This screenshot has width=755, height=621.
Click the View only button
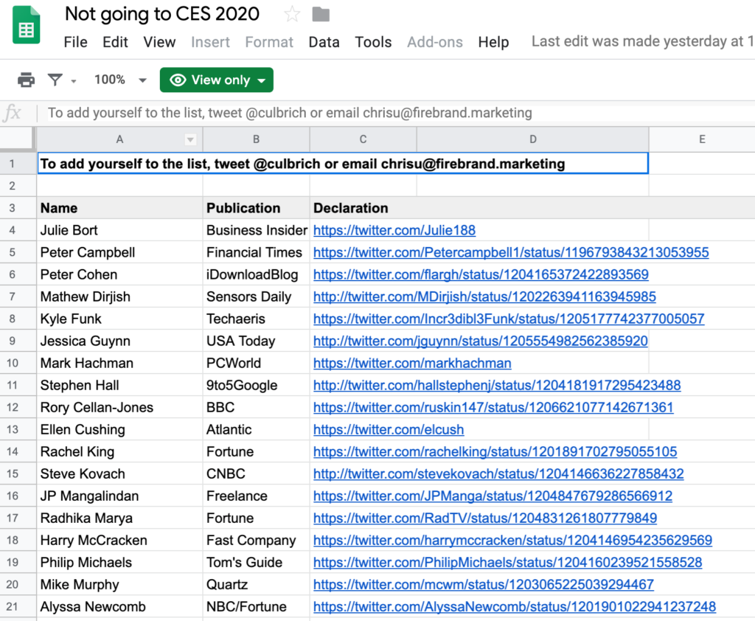(217, 80)
